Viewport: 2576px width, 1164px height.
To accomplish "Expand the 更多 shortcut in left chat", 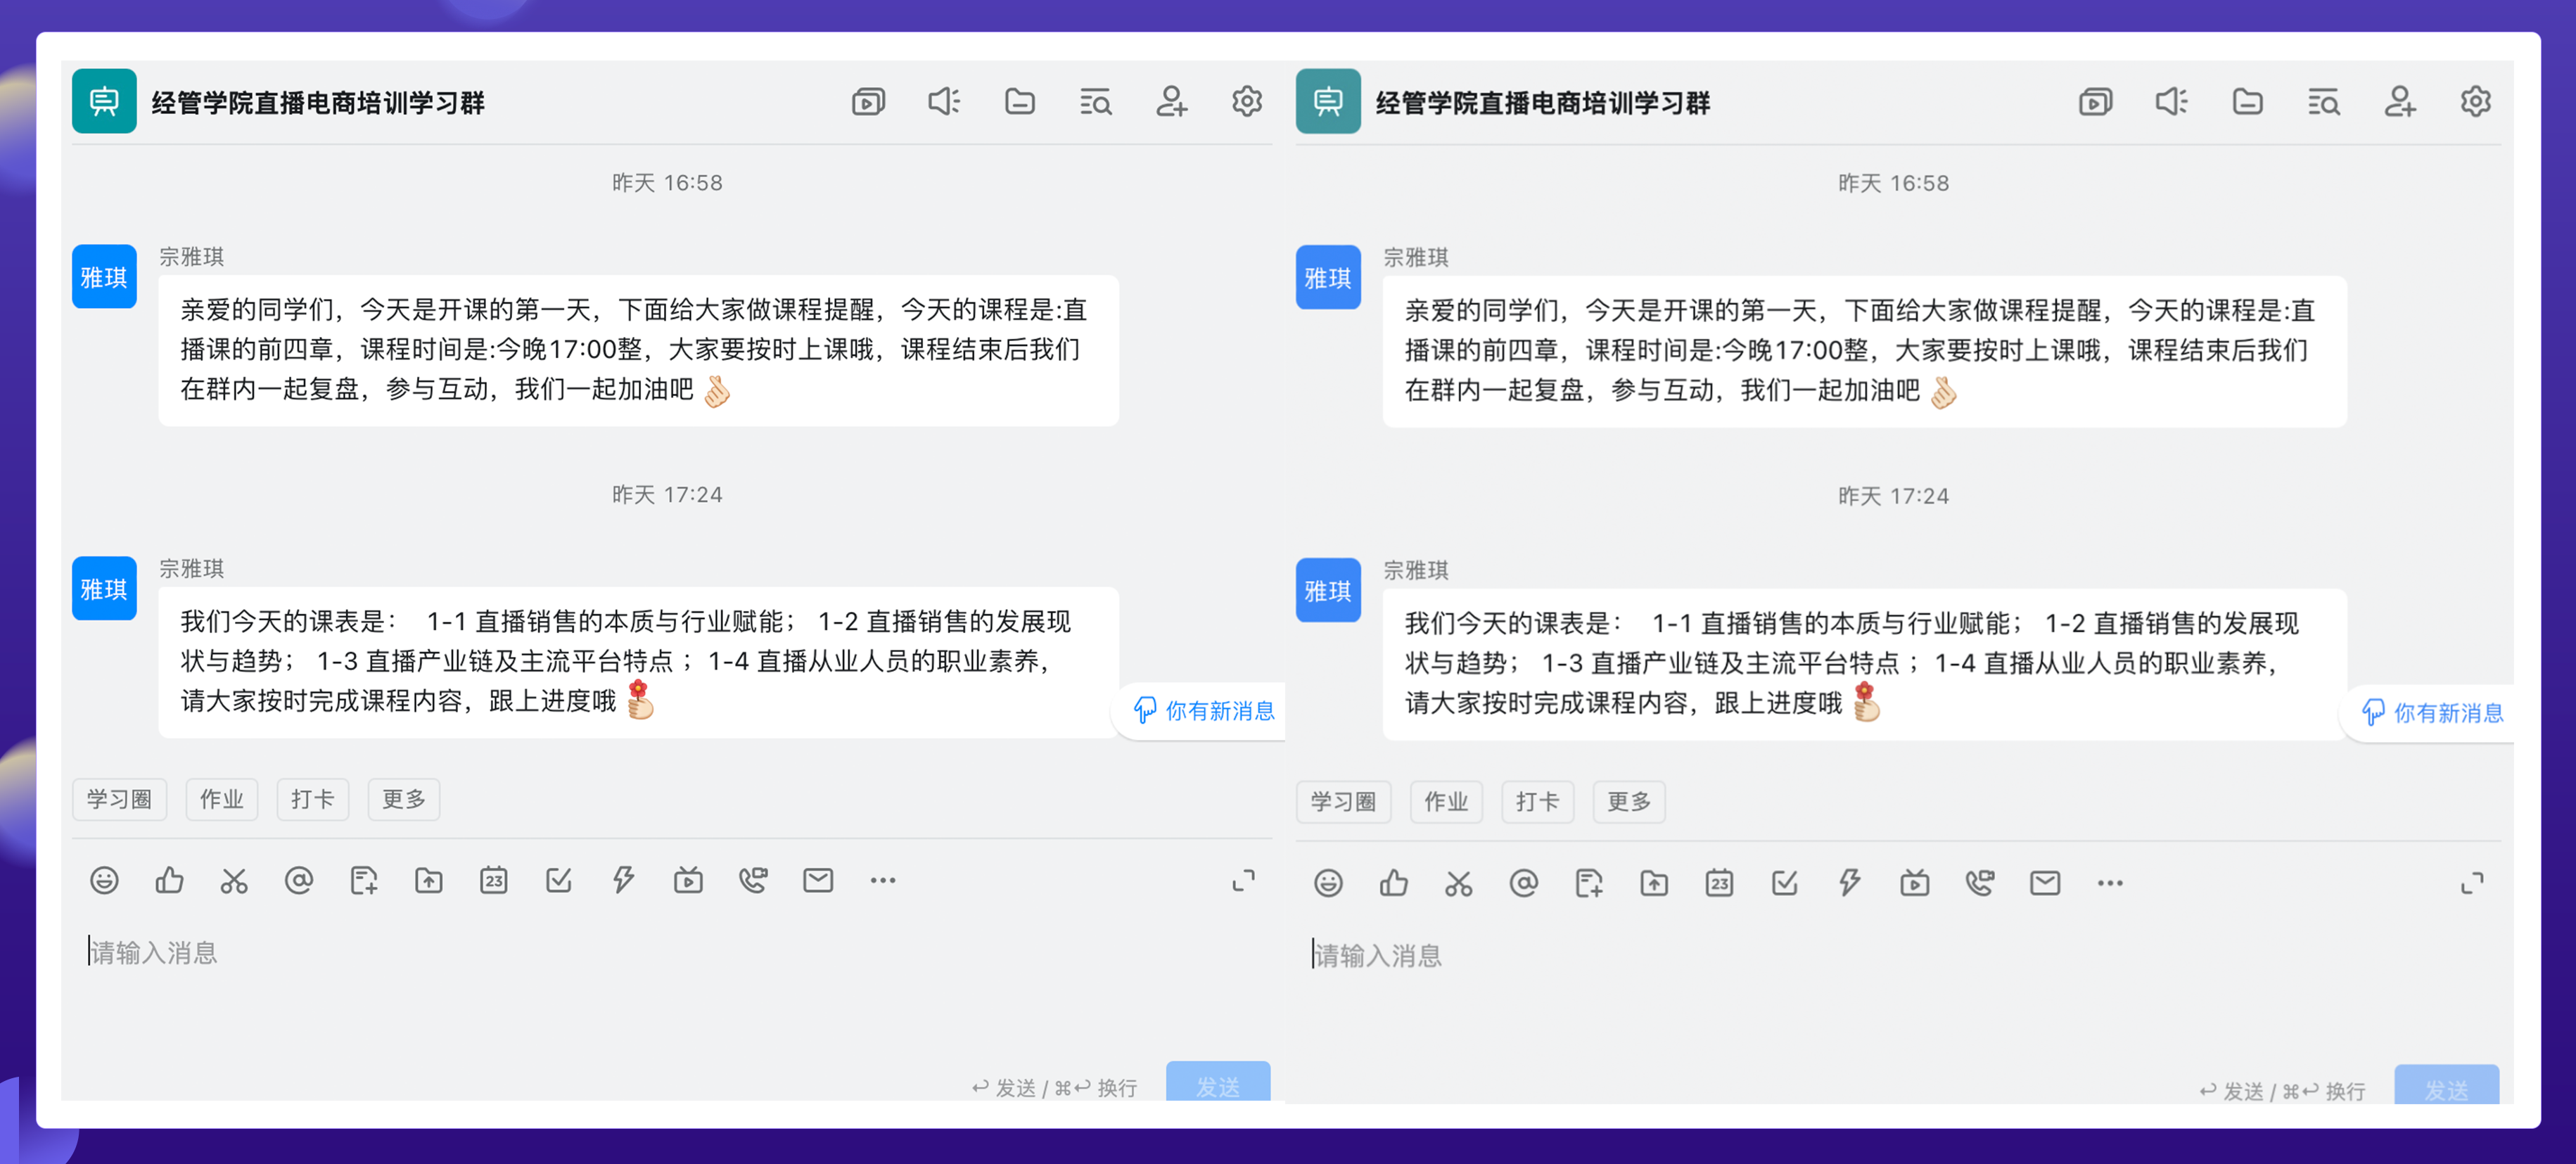I will click(x=404, y=799).
